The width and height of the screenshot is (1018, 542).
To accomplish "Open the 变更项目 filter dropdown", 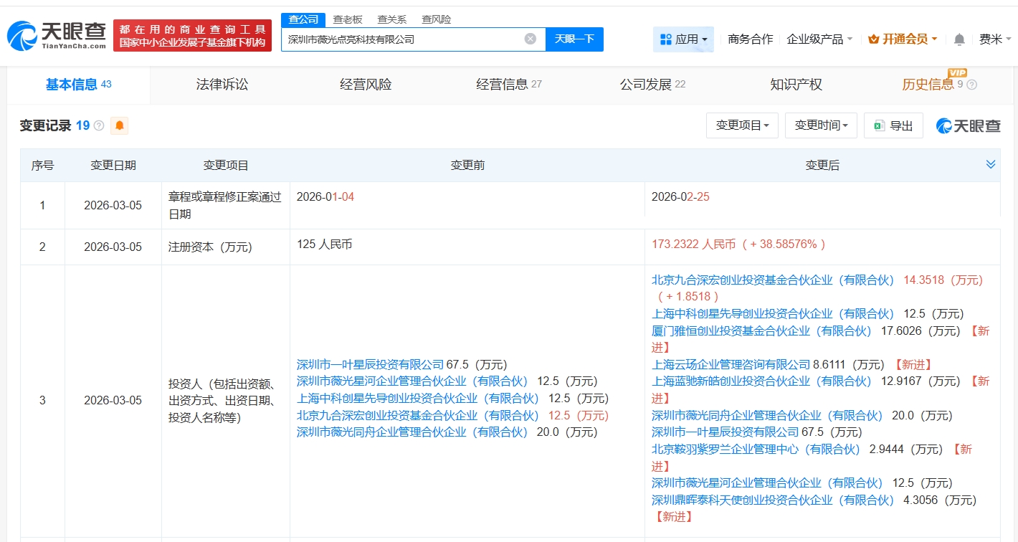I will coord(741,125).
